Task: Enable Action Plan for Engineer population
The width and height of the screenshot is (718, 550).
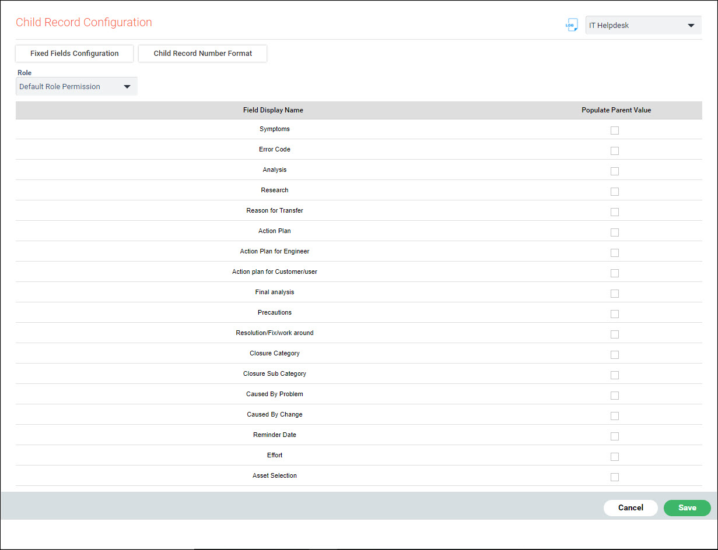Action: 614,252
